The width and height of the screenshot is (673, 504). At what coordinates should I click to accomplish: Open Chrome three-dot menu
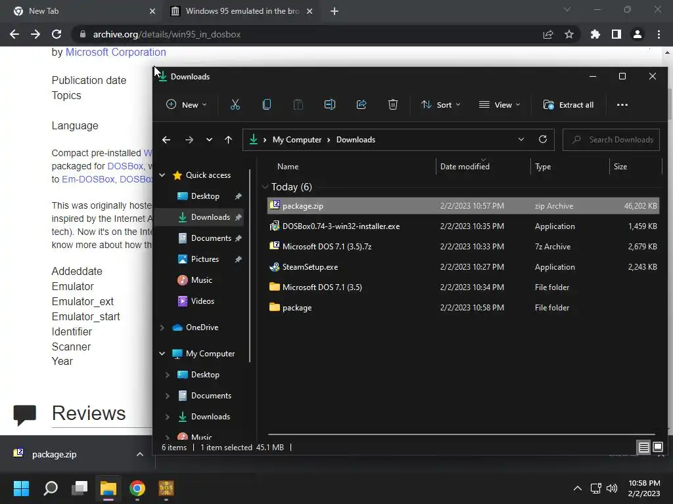click(659, 34)
